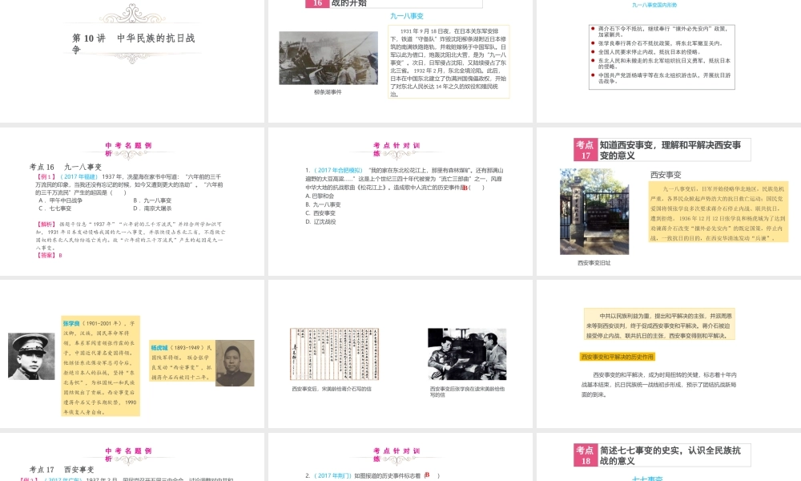
Task: Choose option B 九一八事变 in the 福建 question
Action: coord(152,201)
